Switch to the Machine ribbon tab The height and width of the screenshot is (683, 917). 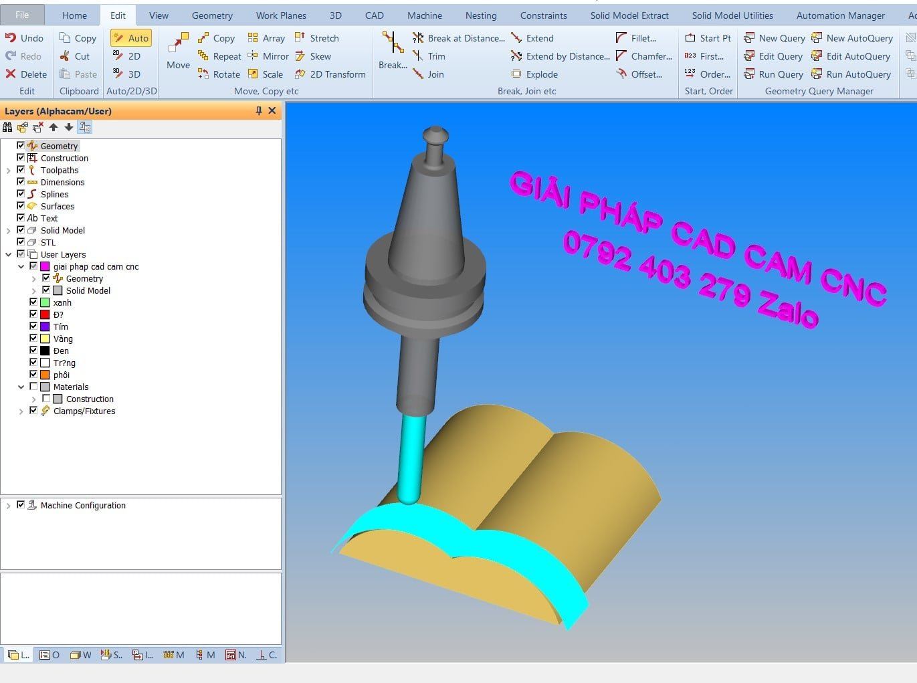424,15
